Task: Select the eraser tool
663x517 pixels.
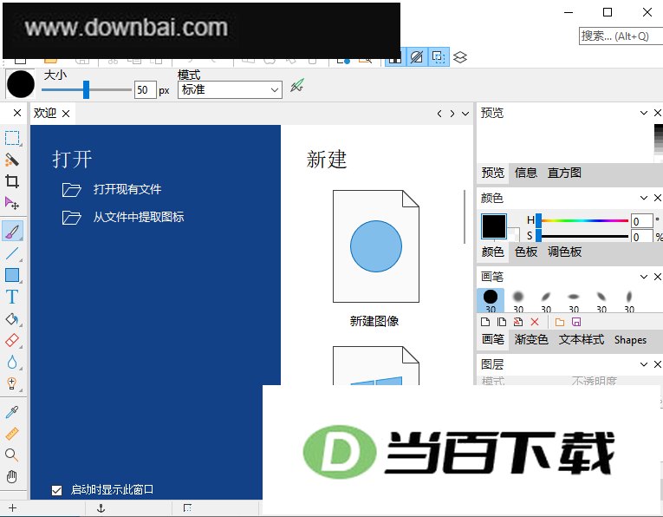Action: click(x=12, y=341)
